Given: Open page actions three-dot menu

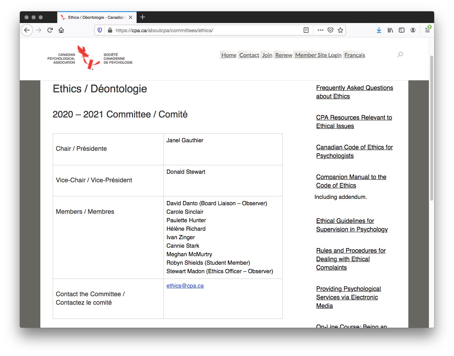Looking at the screenshot, I should 321,30.
